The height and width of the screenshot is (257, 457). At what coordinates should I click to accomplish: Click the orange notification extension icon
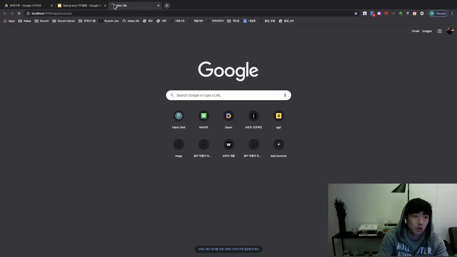pyautogui.click(x=415, y=13)
